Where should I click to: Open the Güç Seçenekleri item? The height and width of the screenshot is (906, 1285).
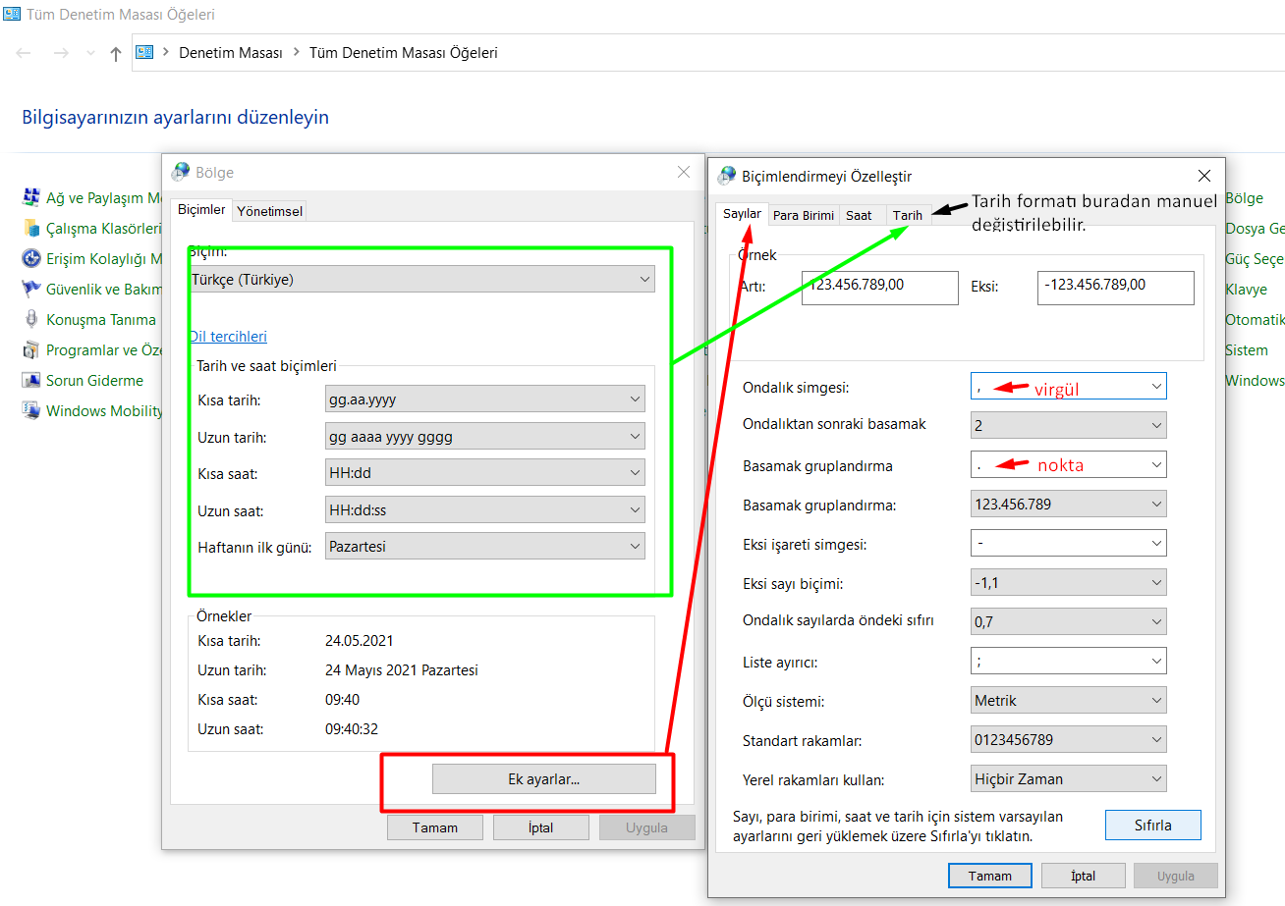click(x=1255, y=259)
